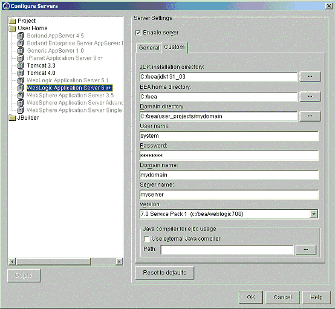
Task: Click the BEA home directory field
Action: [x=218, y=97]
